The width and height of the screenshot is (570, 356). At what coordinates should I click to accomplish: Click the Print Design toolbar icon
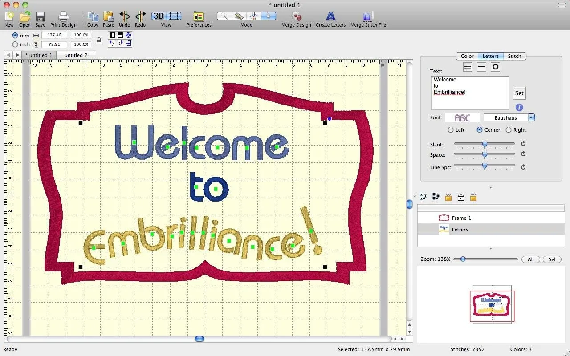click(63, 18)
